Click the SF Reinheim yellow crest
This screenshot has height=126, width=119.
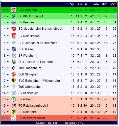coord(14,112)
